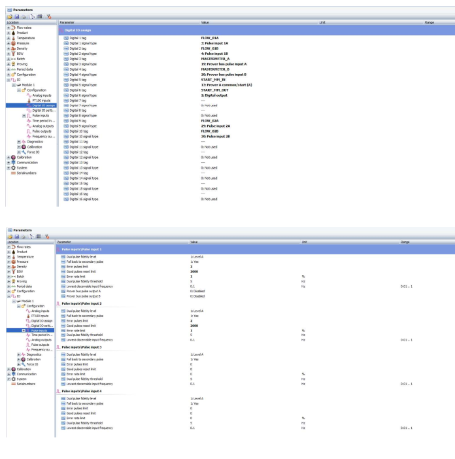This screenshot has height=459, width=455.
Task: Click Pulse input 3 group header
Action: (82, 347)
